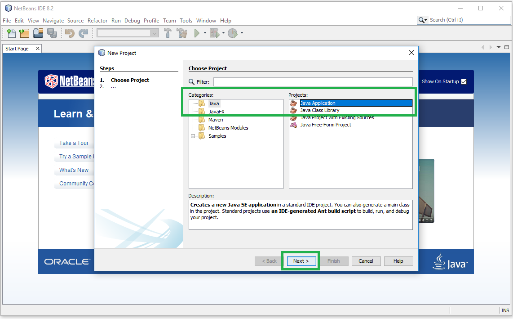Open the Edit menu

click(19, 21)
